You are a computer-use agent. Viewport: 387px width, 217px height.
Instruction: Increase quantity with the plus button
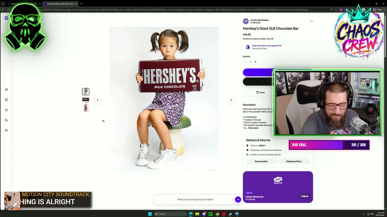pos(255,62)
